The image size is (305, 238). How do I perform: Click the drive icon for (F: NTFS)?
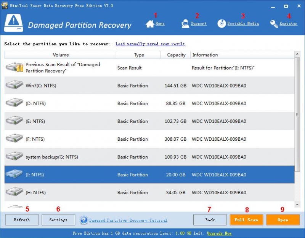tap(14, 139)
